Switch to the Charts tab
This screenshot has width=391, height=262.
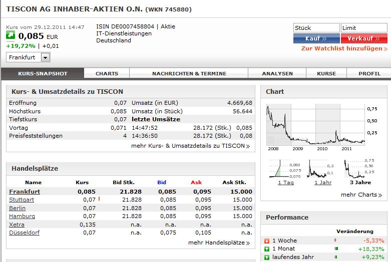pos(107,73)
